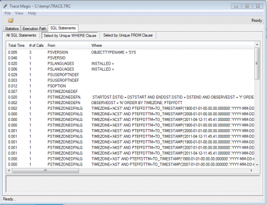
Task: Click the vertical scrollbar down arrow
Action: click(257, 165)
